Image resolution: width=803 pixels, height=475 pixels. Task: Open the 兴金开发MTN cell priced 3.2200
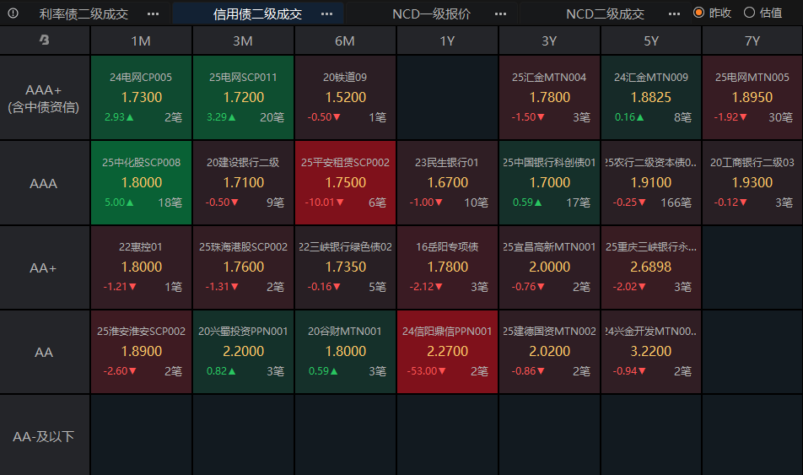(x=651, y=352)
